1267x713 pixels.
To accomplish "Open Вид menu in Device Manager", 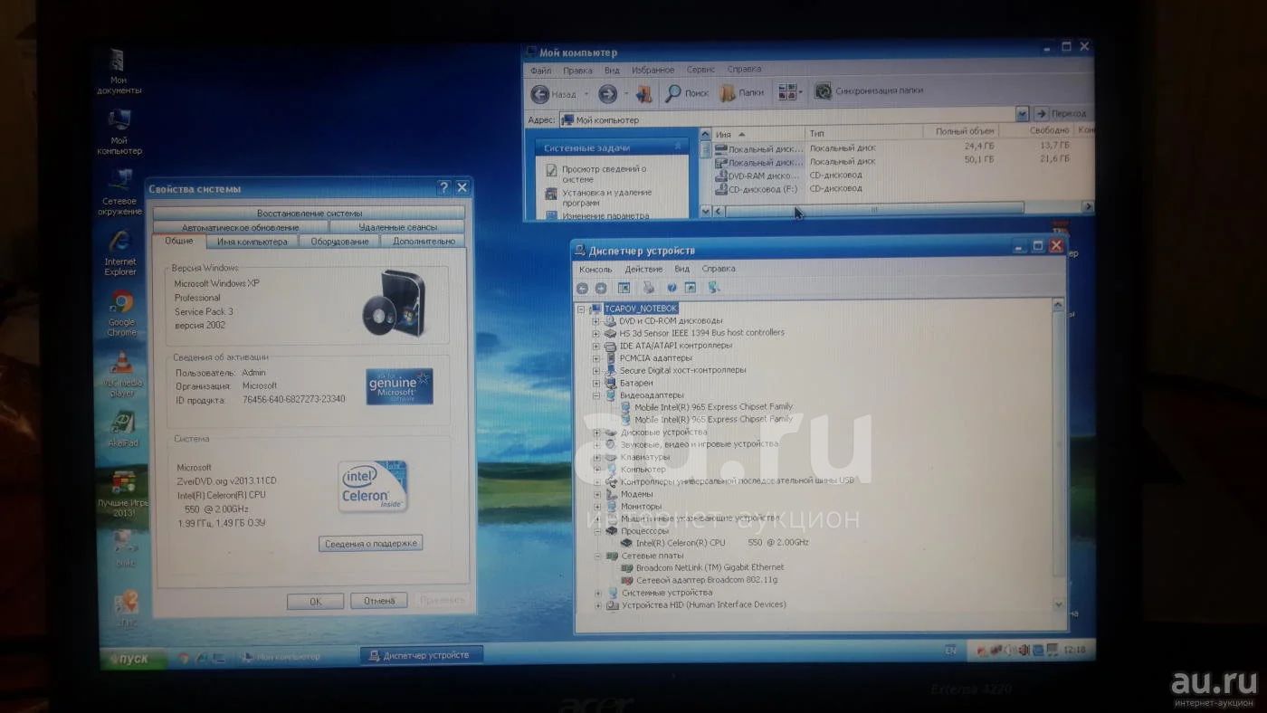I will [x=681, y=269].
